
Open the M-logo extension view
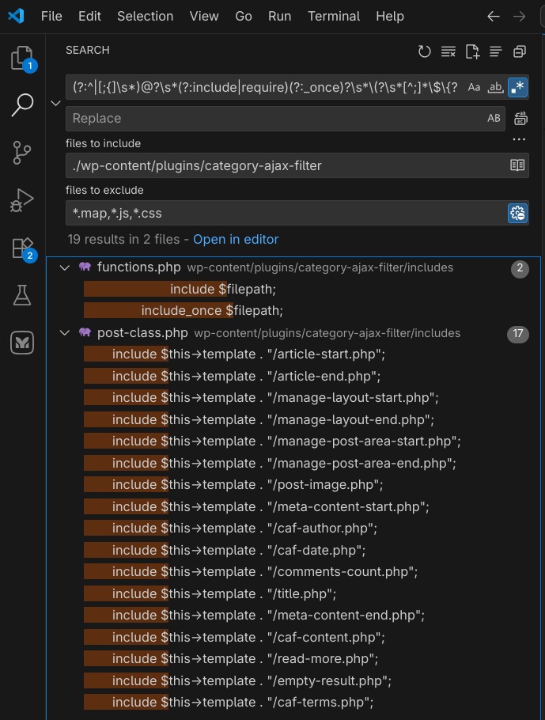22,343
